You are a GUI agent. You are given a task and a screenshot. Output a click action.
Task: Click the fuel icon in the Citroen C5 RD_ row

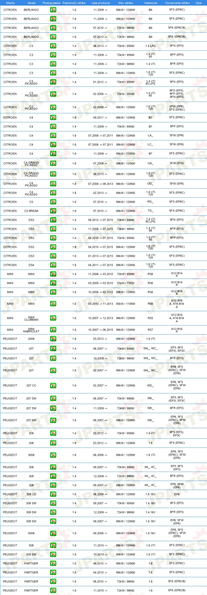[53, 202]
